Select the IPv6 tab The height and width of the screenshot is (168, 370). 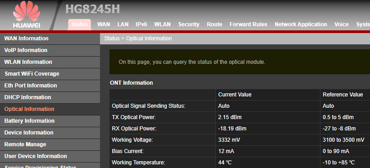(x=141, y=24)
